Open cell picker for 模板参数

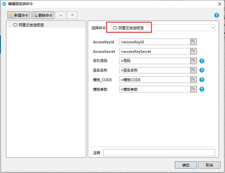tap(193, 89)
